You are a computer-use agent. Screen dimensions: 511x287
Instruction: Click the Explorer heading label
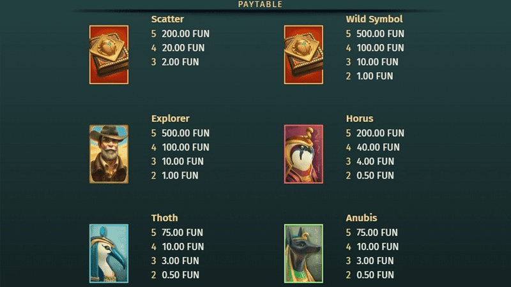(x=171, y=119)
